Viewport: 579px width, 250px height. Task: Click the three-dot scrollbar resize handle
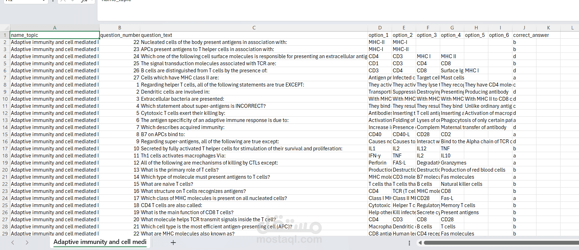(409, 243)
